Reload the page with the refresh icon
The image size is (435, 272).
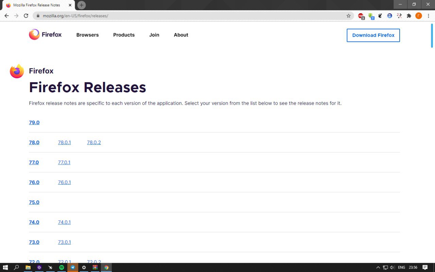26,16
